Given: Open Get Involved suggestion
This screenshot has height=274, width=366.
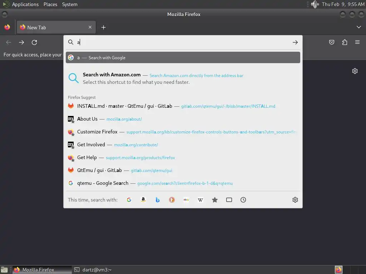Looking at the screenshot, I should click(x=183, y=145).
